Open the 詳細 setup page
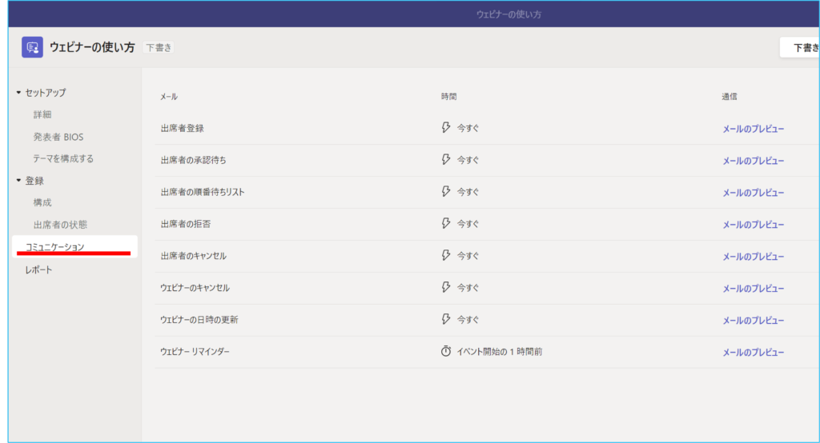820x443 pixels. point(42,115)
